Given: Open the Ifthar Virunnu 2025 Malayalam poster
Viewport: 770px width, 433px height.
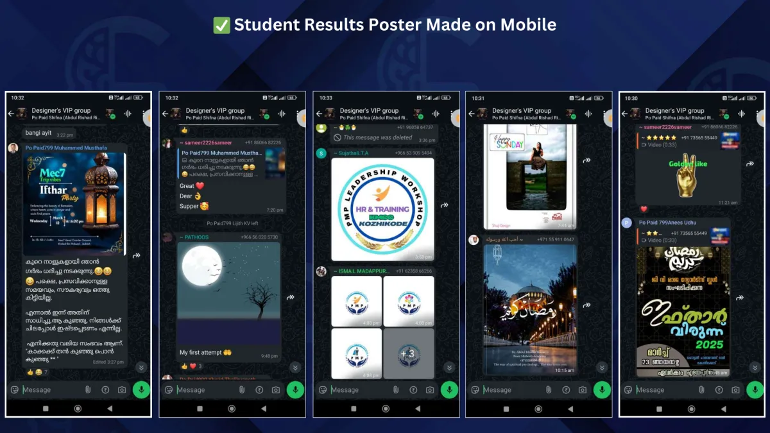Looking at the screenshot, I should pos(683,312).
